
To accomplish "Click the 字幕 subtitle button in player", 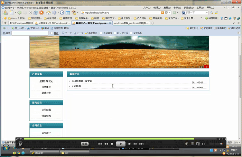I will click(85, 144).
